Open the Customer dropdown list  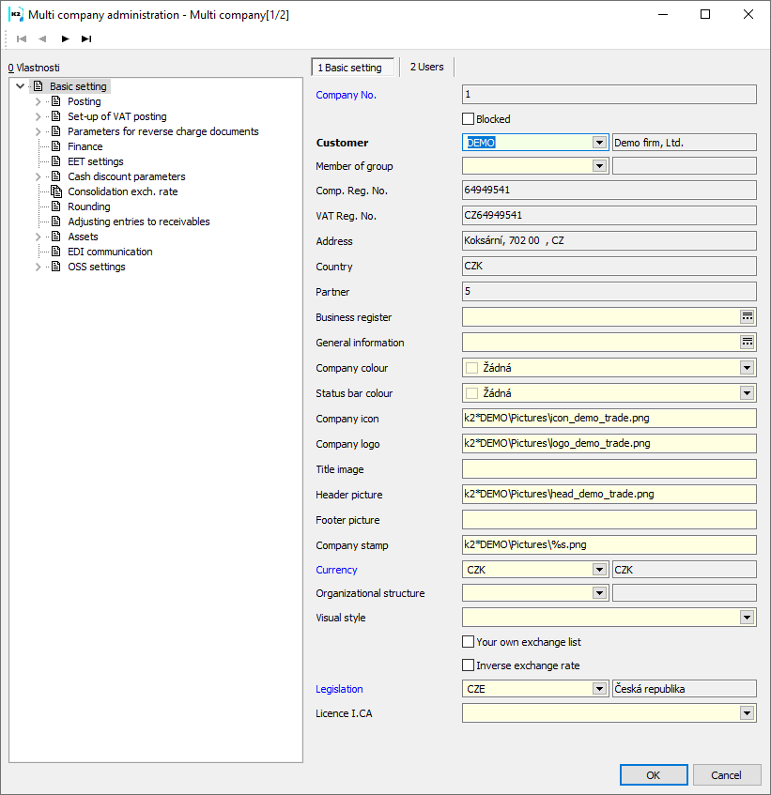click(x=599, y=143)
